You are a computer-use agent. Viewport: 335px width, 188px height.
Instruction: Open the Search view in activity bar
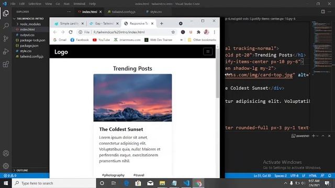point(6,26)
